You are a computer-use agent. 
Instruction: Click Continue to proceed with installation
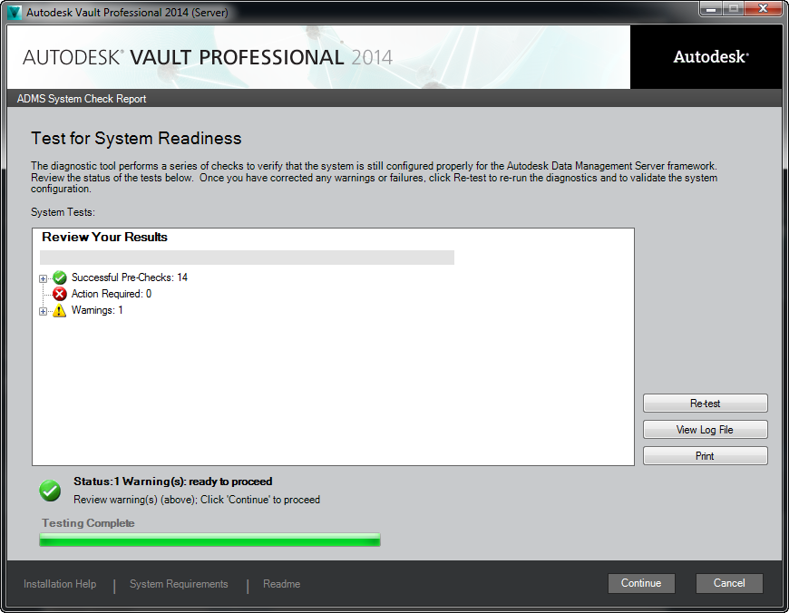tap(641, 583)
